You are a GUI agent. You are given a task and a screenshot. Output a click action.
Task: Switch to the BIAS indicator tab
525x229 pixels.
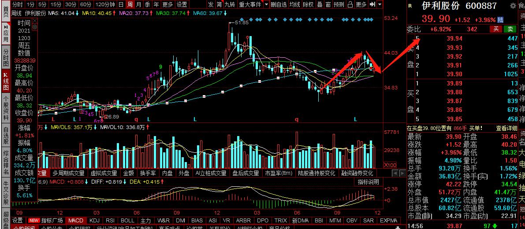point(197,220)
